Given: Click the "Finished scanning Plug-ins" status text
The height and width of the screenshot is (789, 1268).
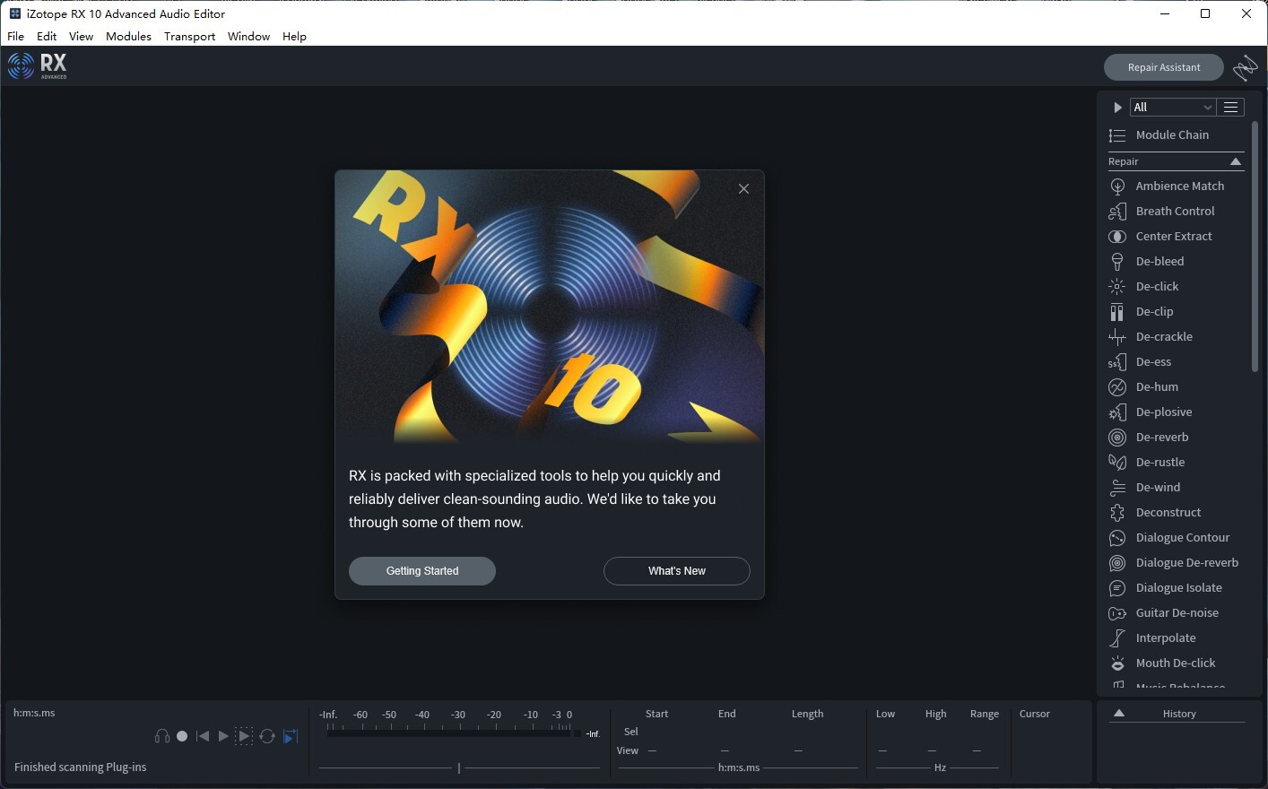Looking at the screenshot, I should click(x=81, y=767).
